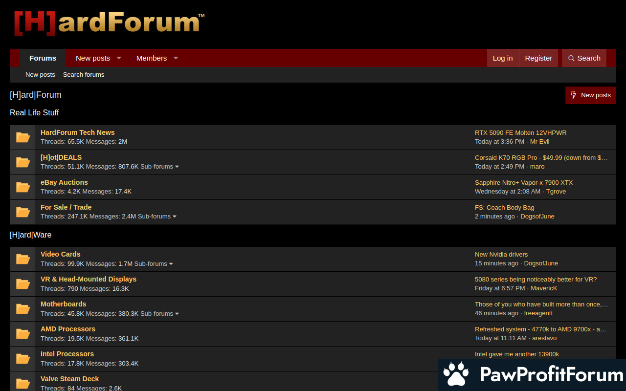Open thread RTX 5090 FE Molten 12VHPWR
The width and height of the screenshot is (626, 391).
520,133
